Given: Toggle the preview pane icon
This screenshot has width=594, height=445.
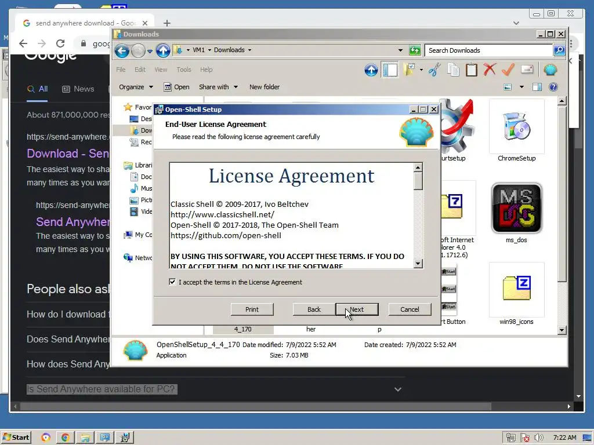Looking at the screenshot, I should point(537,87).
